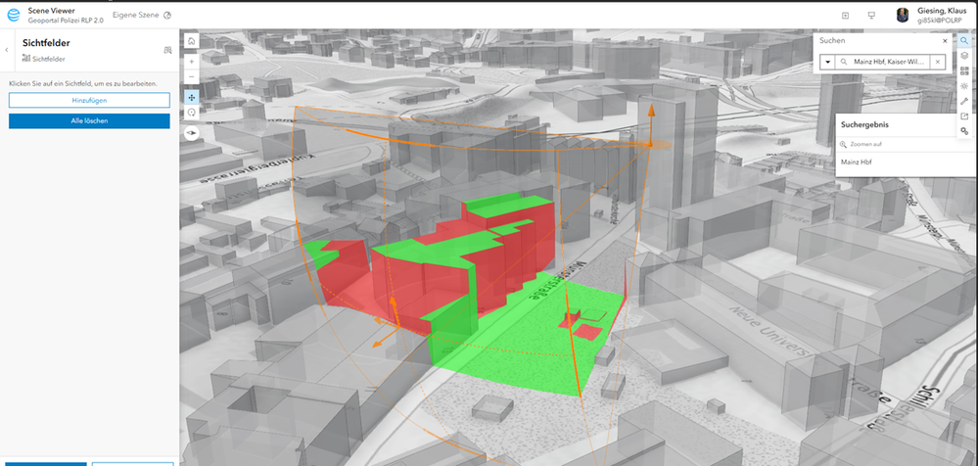Click the Mainz Hbf search field
This screenshot has height=466, width=978.
(883, 62)
